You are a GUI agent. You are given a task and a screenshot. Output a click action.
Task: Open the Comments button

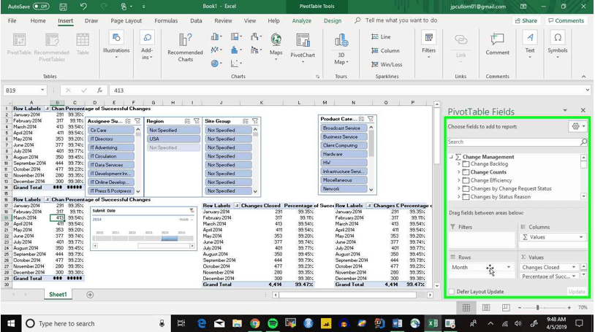coord(566,21)
